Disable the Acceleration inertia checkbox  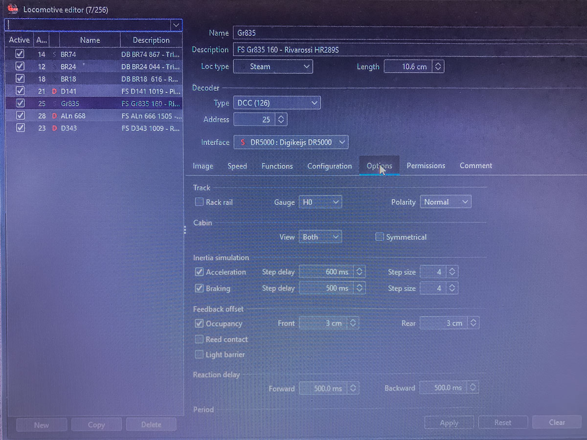[x=199, y=272]
